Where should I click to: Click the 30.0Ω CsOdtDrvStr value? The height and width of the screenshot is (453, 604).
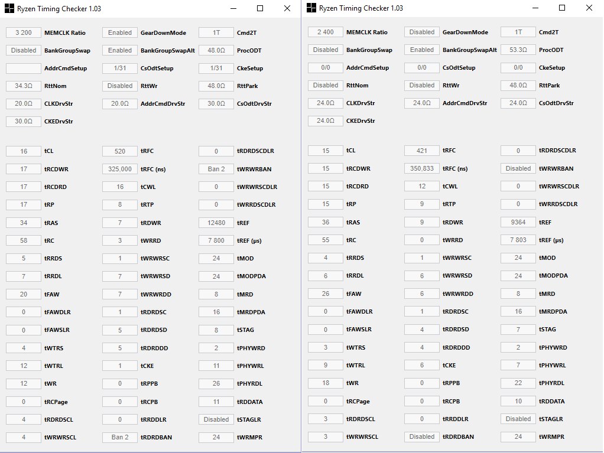pos(216,103)
